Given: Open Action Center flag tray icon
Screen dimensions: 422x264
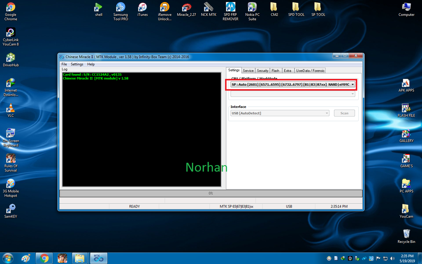Looking at the screenshot, I should 378,258.
